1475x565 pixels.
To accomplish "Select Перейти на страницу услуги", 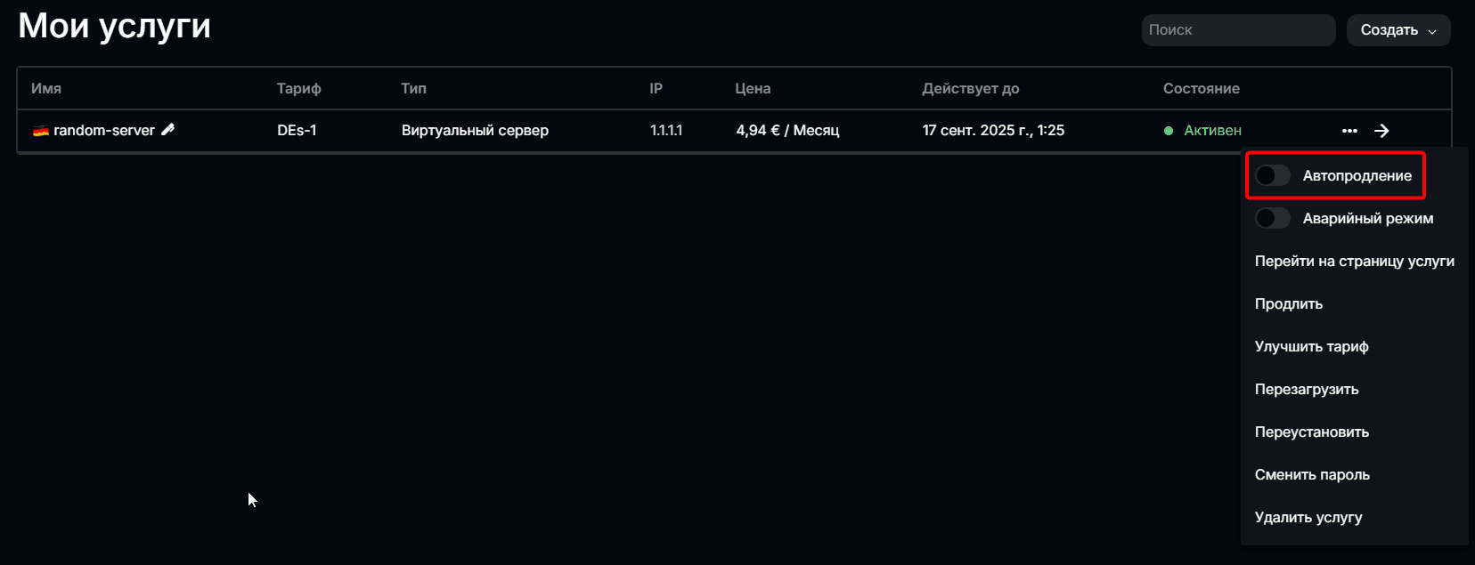I will [1354, 261].
